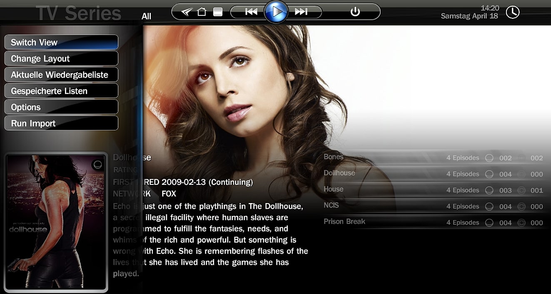The height and width of the screenshot is (294, 551).
Task: Choose the House series entry
Action: 334,189
